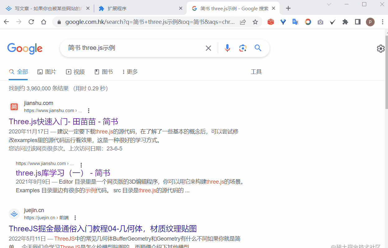Open the Google Translate extension
Screen dimensions: 388x248
(295, 22)
